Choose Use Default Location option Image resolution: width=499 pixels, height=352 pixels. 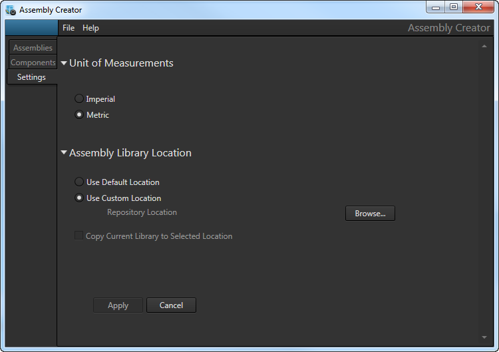tap(80, 182)
